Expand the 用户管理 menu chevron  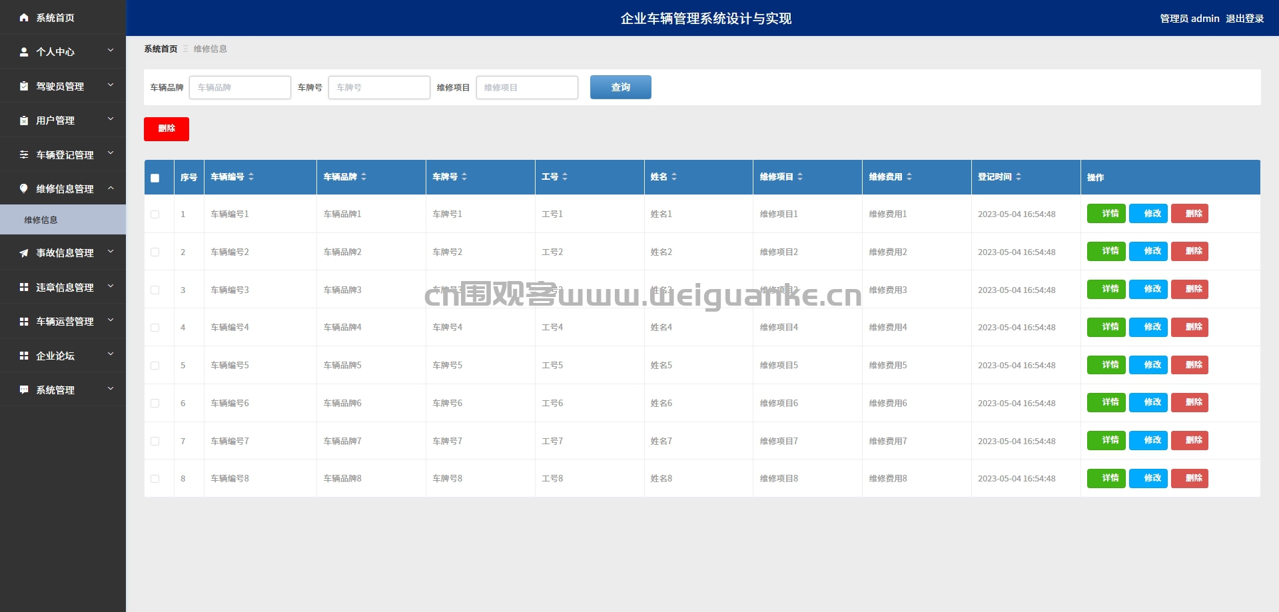111,119
